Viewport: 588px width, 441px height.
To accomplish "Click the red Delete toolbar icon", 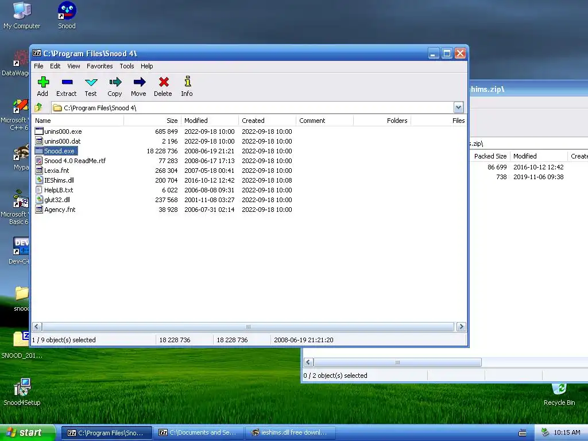I will tap(164, 82).
